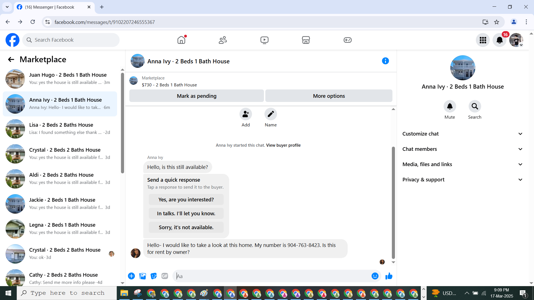
Task: Click the More options button
Action: click(329, 96)
